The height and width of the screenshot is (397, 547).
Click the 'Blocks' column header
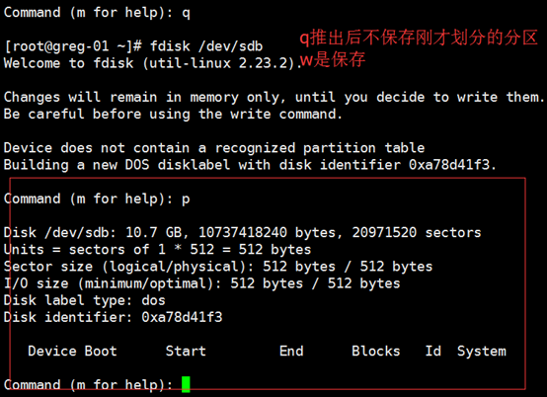(376, 351)
